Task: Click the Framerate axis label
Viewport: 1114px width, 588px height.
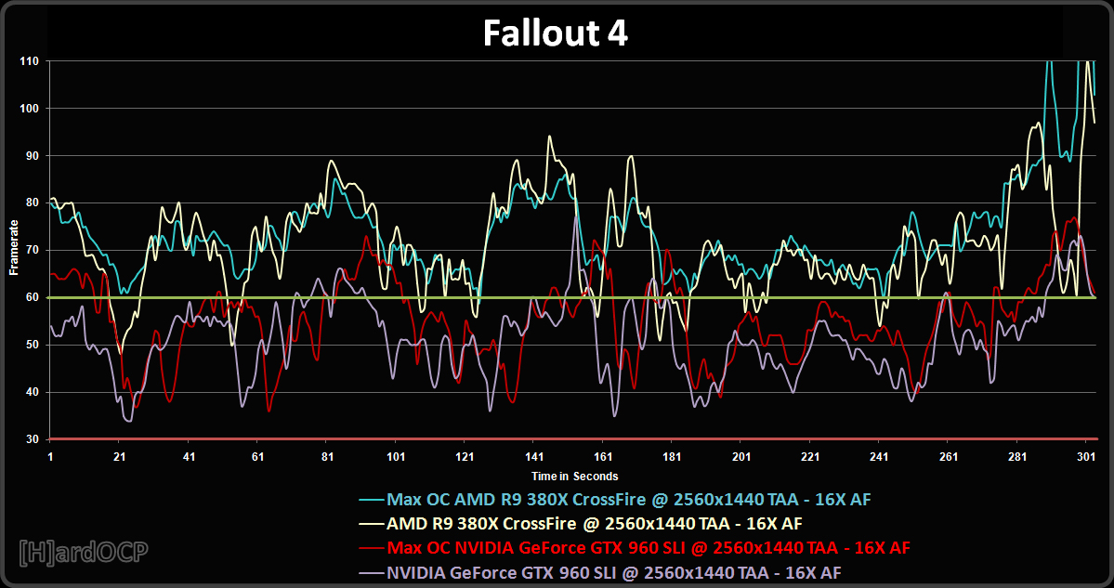Action: 13,247
